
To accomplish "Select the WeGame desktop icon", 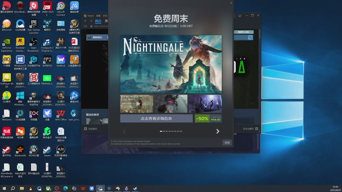I will click(x=6, y=115).
